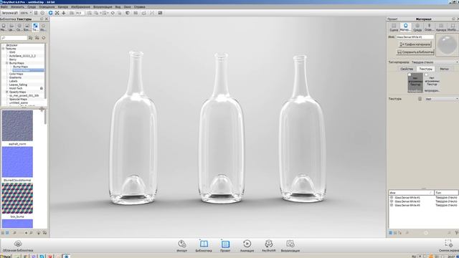This screenshot has height=258, width=459.
Task: Open the 100% zoom dropdown in toolbar
Action: tap(27, 13)
